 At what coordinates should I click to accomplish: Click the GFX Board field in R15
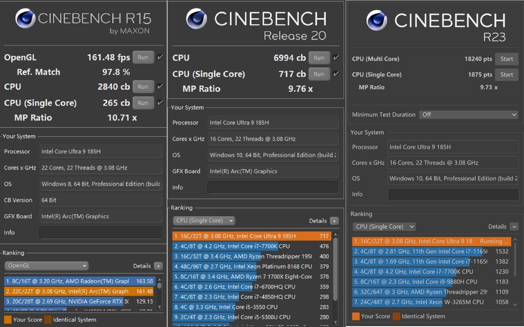click(101, 216)
